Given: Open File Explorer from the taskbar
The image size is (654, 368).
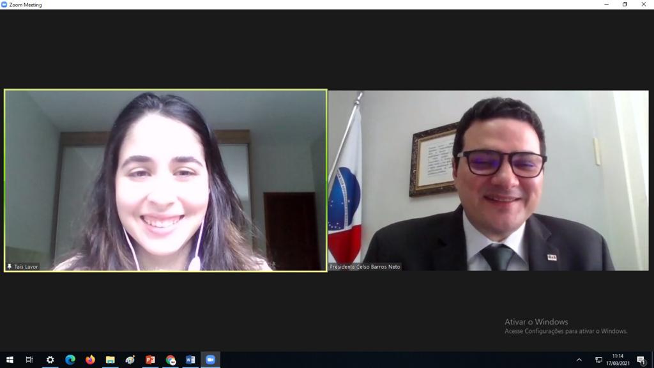Looking at the screenshot, I should (110, 360).
